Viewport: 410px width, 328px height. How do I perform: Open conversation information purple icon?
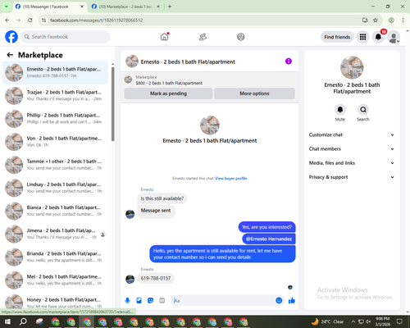coord(289,61)
